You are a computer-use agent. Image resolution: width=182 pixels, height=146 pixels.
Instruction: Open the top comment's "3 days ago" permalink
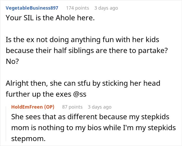[x=106, y=8]
